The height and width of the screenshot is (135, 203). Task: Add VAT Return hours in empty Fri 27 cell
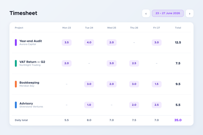click(x=157, y=63)
